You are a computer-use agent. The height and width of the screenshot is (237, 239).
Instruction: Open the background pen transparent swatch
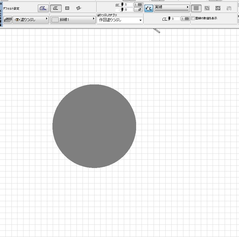click(x=138, y=9)
